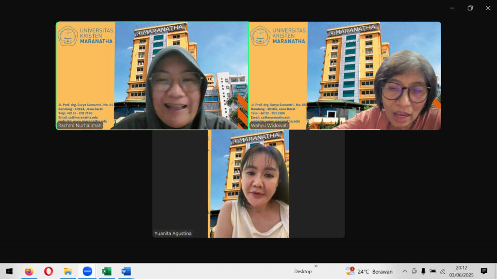Click the Rachmi Nurhalimah name label
The height and width of the screenshot is (279, 497).
point(80,125)
